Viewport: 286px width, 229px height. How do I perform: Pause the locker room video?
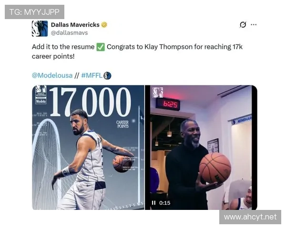click(x=153, y=203)
